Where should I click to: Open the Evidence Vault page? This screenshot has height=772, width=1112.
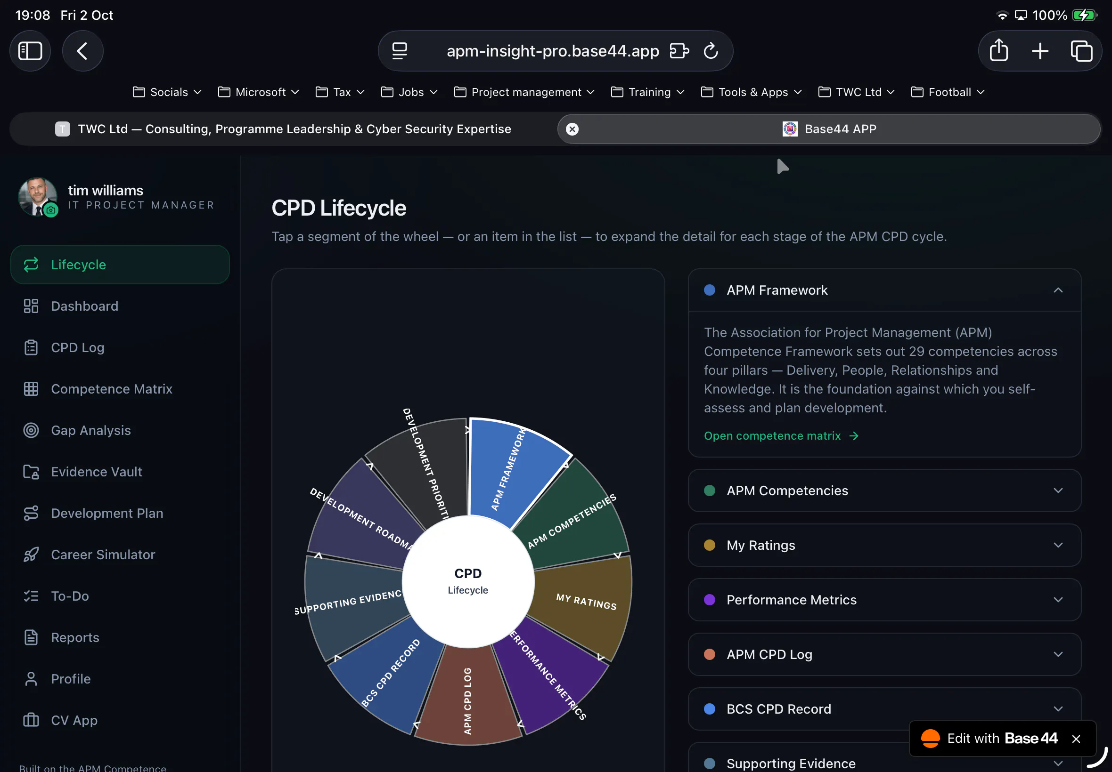pyautogui.click(x=120, y=472)
